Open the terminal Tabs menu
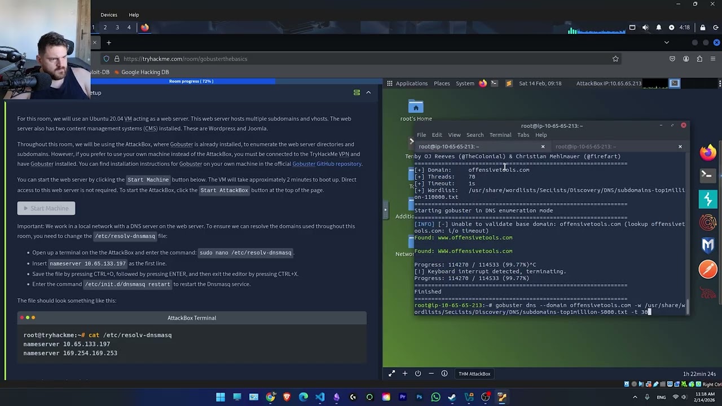722x406 pixels. [523, 135]
